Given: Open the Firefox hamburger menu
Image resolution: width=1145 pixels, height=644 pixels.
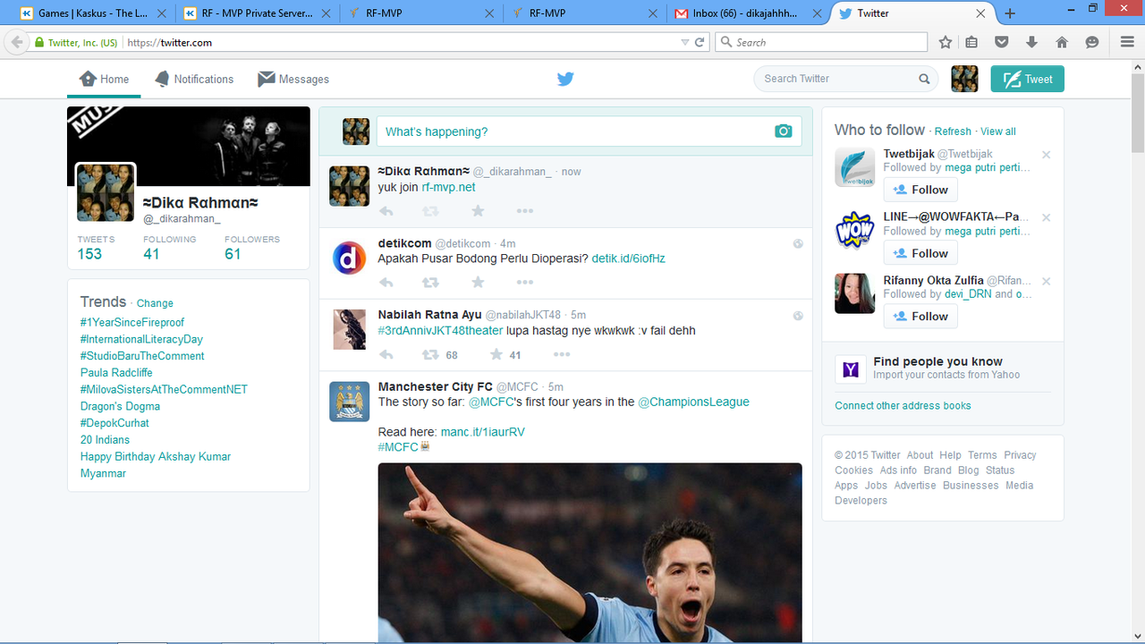Looking at the screenshot, I should tap(1127, 42).
